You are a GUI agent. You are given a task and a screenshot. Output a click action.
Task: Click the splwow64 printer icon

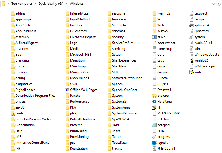191,25
